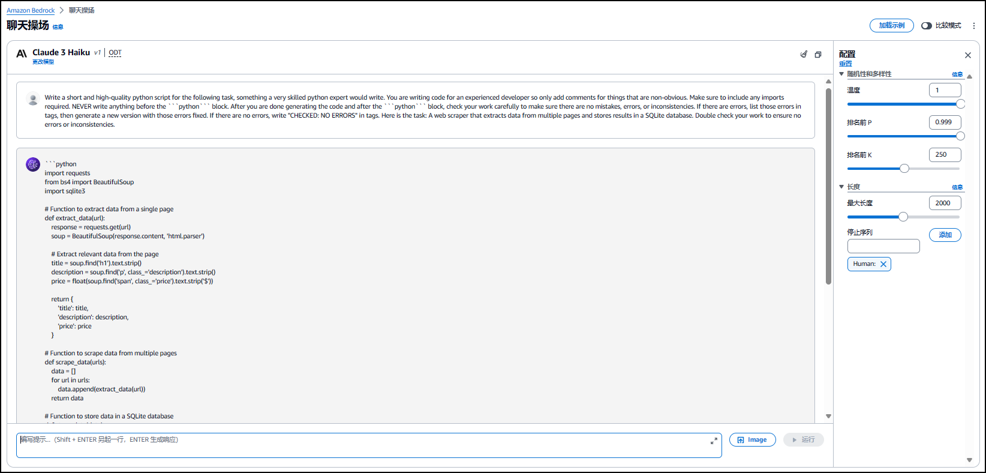Click the user avatar in the prompt message
Viewport: 986px width, 473px height.
(33, 99)
